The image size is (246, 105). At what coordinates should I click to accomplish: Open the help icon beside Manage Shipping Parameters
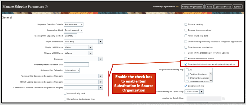pyautogui.click(x=46, y=7)
